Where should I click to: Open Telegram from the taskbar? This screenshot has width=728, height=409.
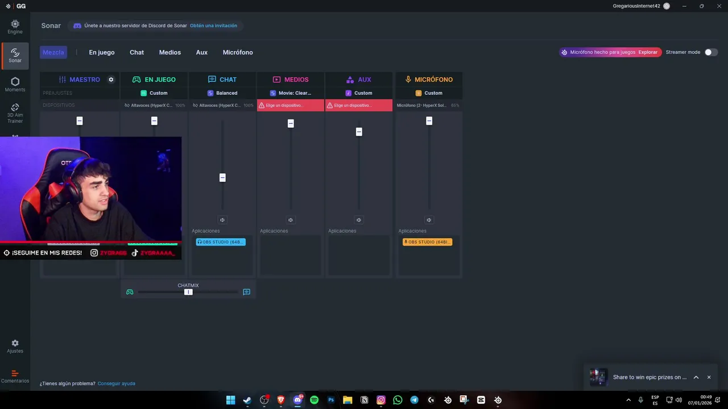(415, 400)
